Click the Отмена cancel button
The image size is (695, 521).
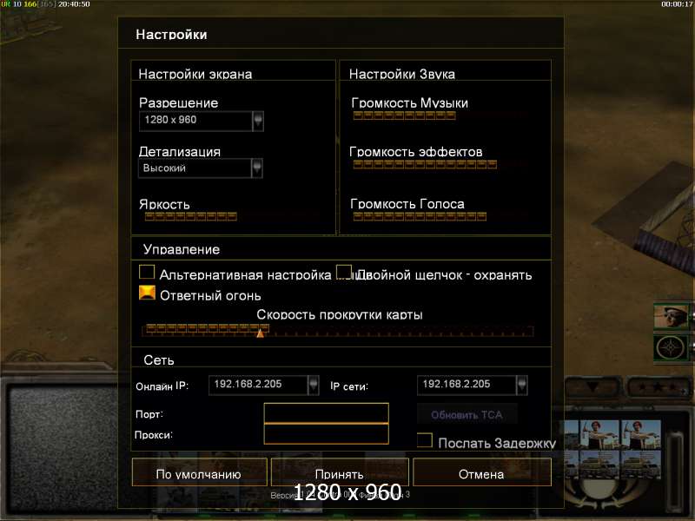coord(482,472)
